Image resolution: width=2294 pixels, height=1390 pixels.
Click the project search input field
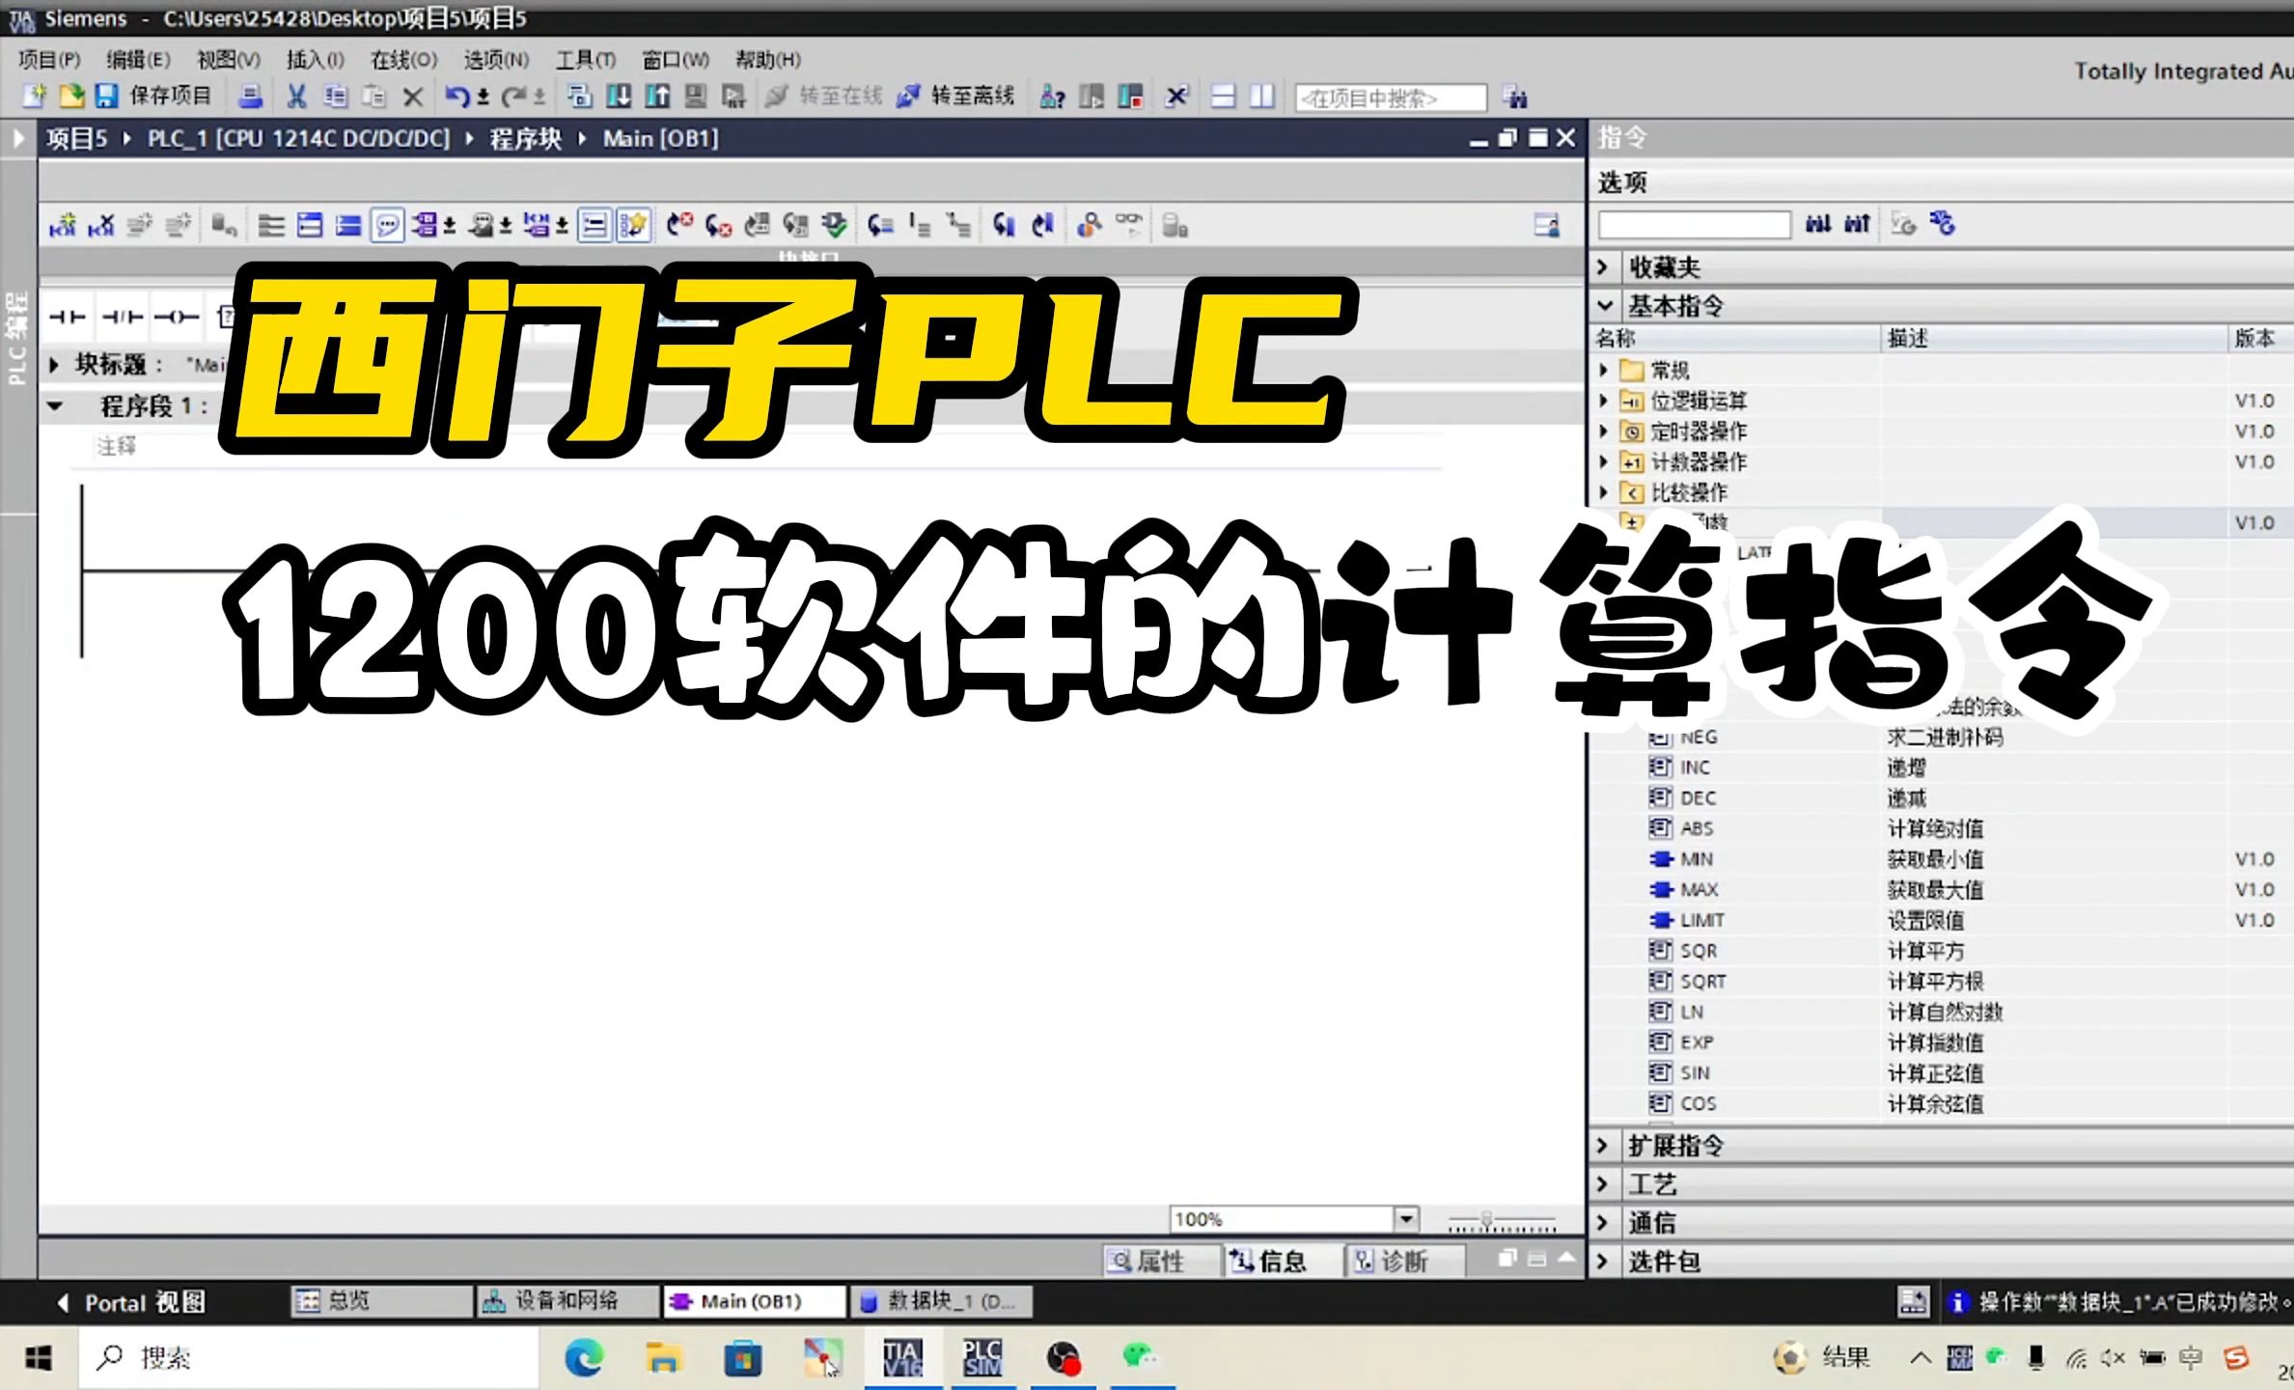pos(1390,98)
